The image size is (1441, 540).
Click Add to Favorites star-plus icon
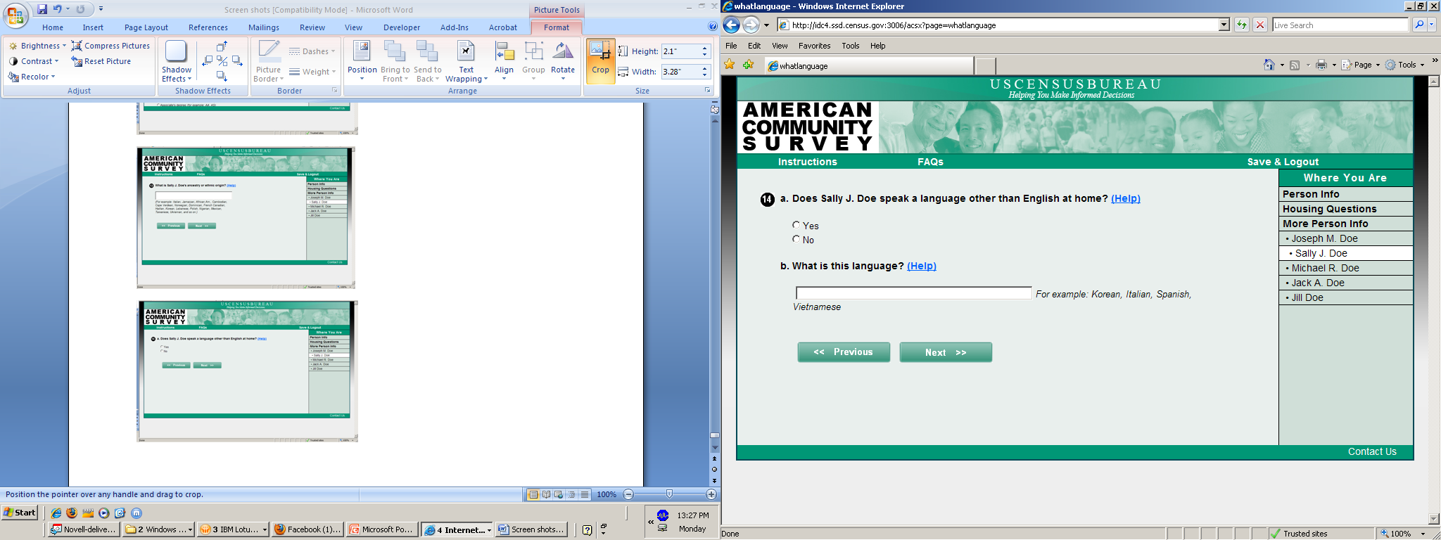pos(748,65)
